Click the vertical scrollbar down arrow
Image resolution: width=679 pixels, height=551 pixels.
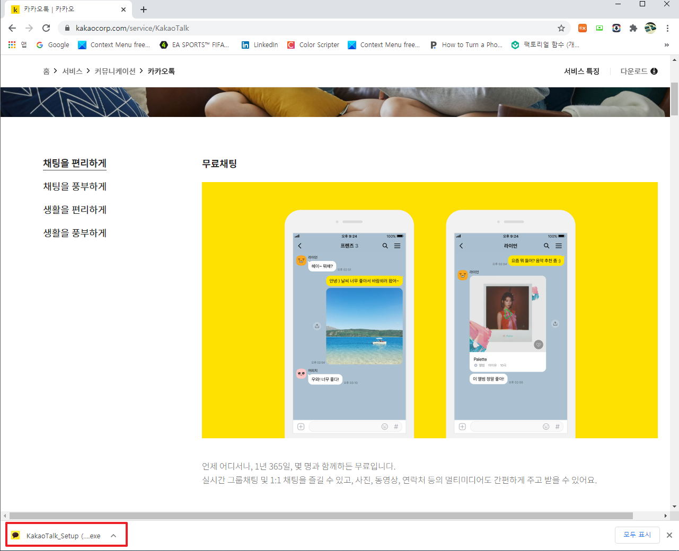[674, 507]
